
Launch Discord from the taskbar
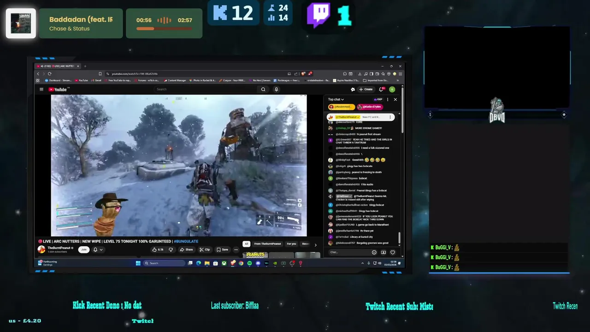[x=258, y=263]
